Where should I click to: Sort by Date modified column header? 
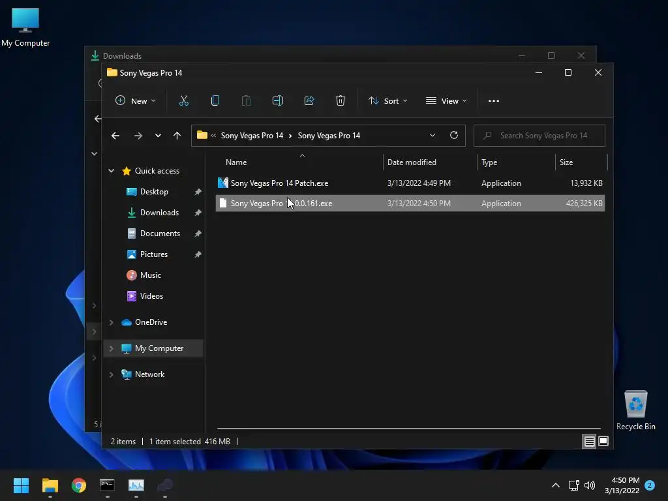(430, 162)
